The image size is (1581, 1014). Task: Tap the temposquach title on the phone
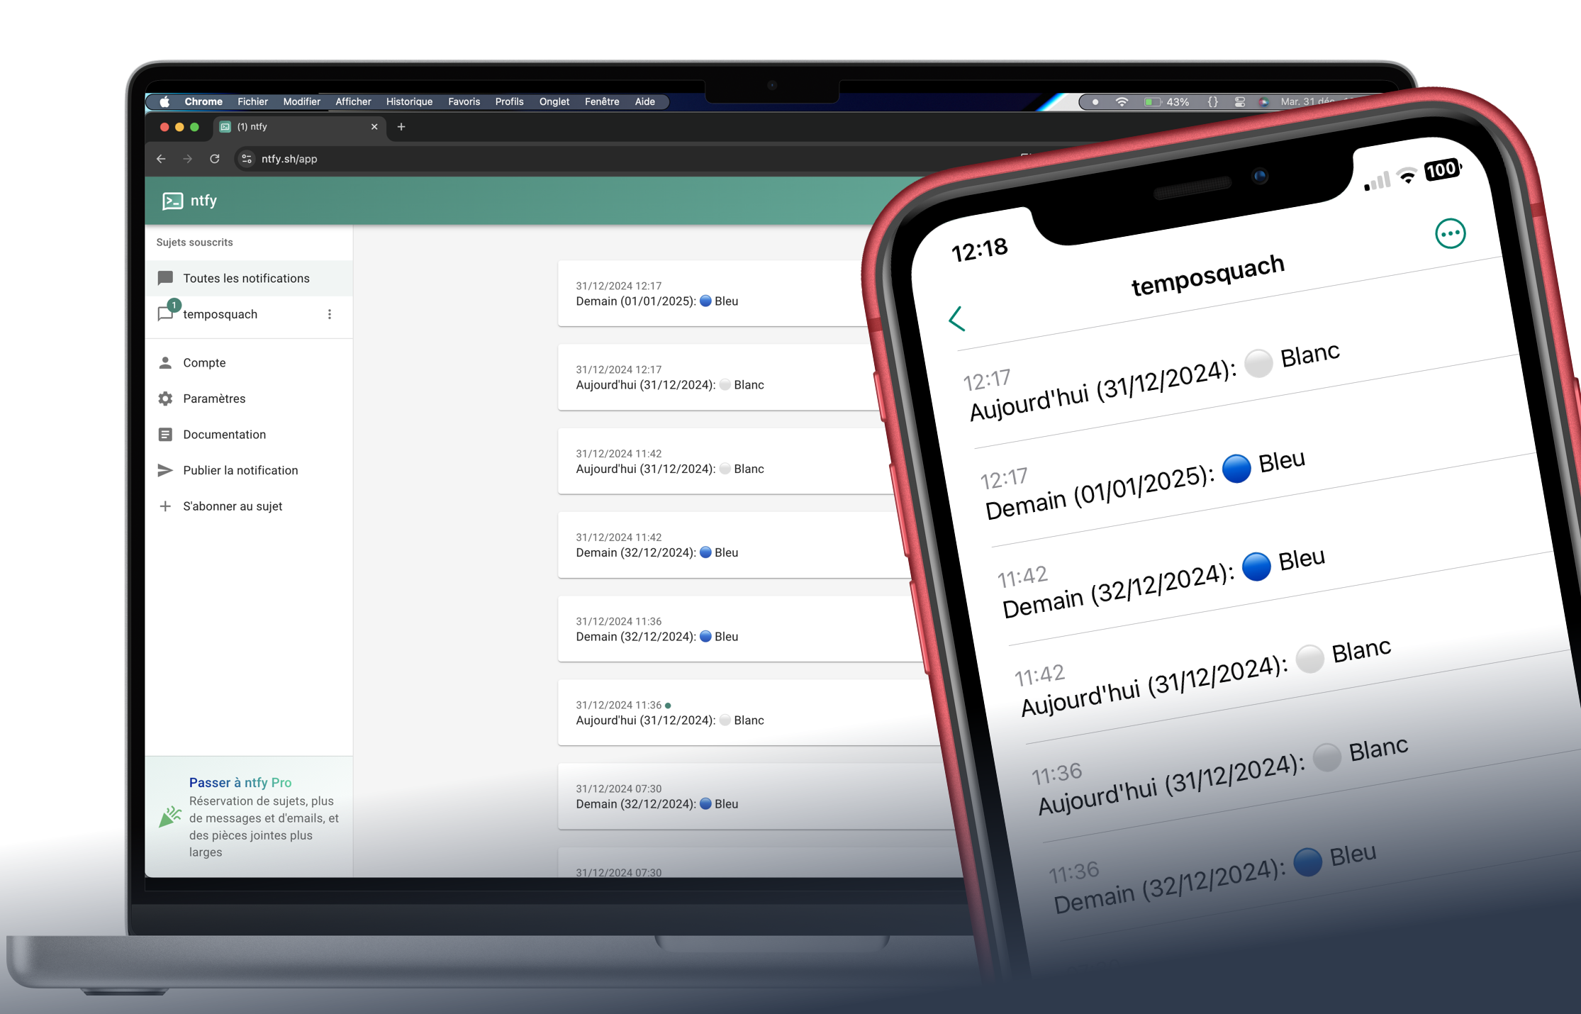pyautogui.click(x=1207, y=276)
